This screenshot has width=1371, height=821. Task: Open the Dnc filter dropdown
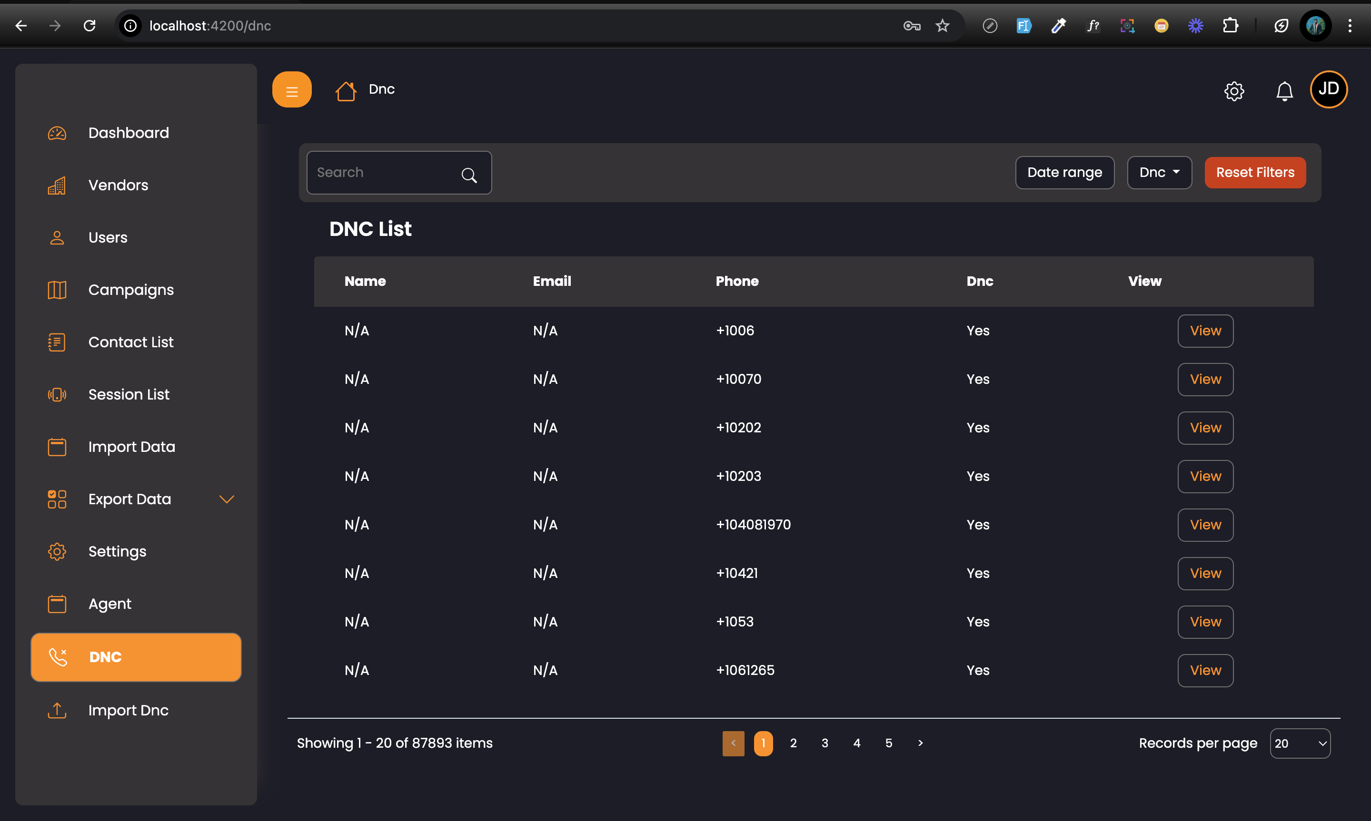click(x=1160, y=173)
